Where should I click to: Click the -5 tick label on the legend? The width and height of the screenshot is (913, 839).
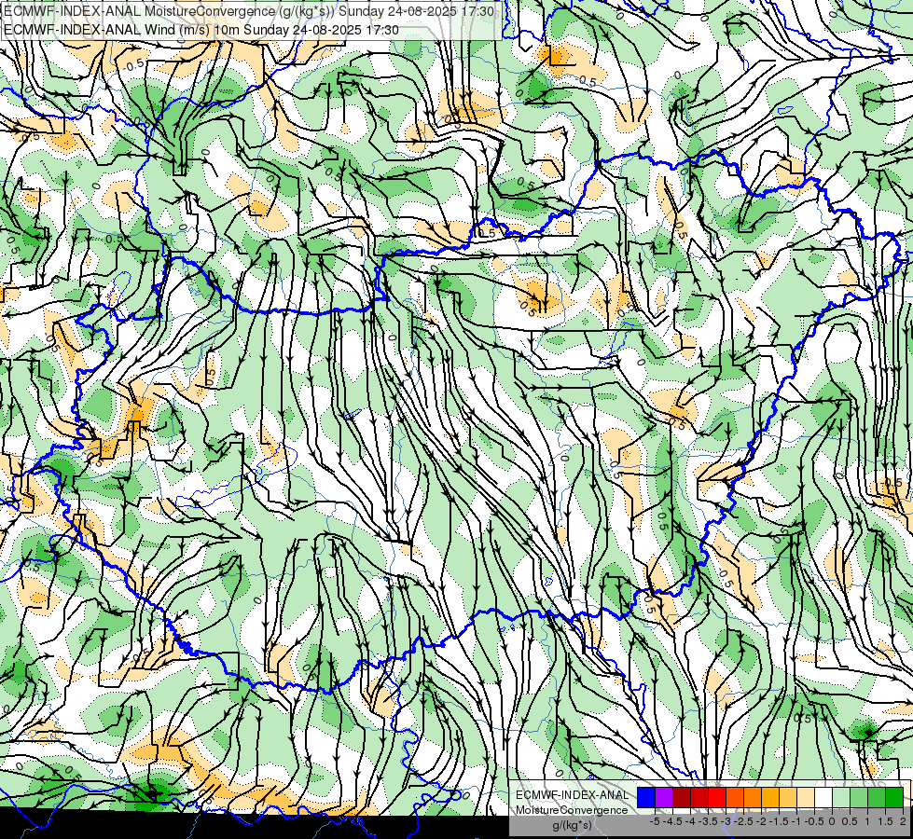(655, 821)
